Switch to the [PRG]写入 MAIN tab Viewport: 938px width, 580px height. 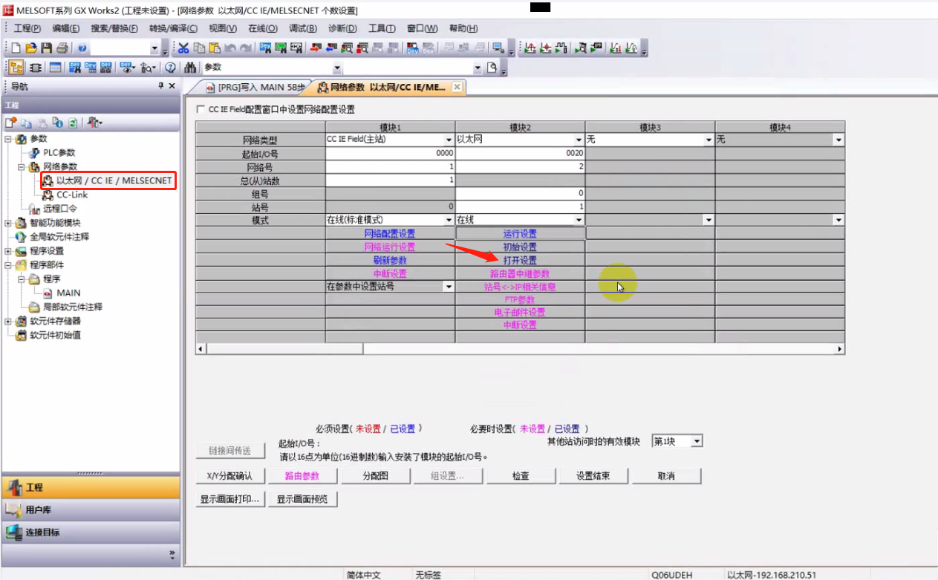[x=255, y=88]
